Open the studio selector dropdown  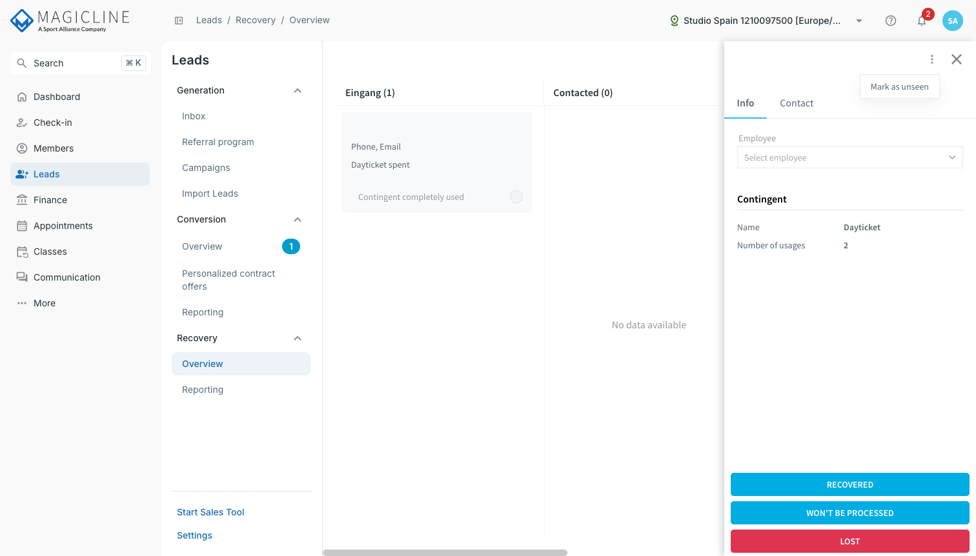767,21
